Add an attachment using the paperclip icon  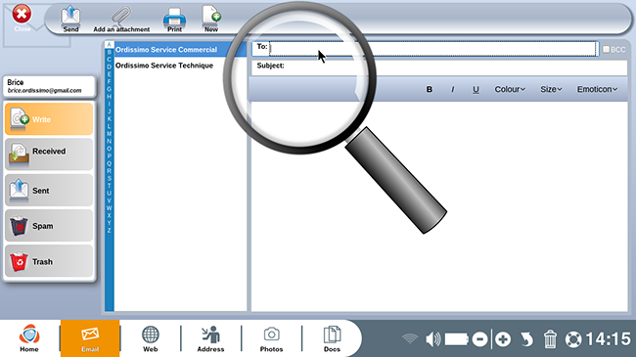(121, 19)
